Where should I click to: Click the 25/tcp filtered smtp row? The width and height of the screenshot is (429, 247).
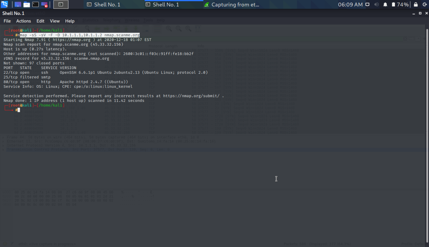[x=27, y=77]
